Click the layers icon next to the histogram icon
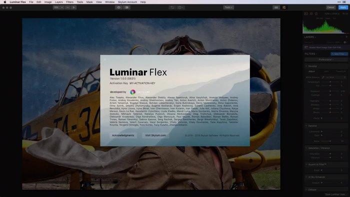Image resolution: width=350 pixels, height=197 pixels. pyautogui.click(x=311, y=14)
